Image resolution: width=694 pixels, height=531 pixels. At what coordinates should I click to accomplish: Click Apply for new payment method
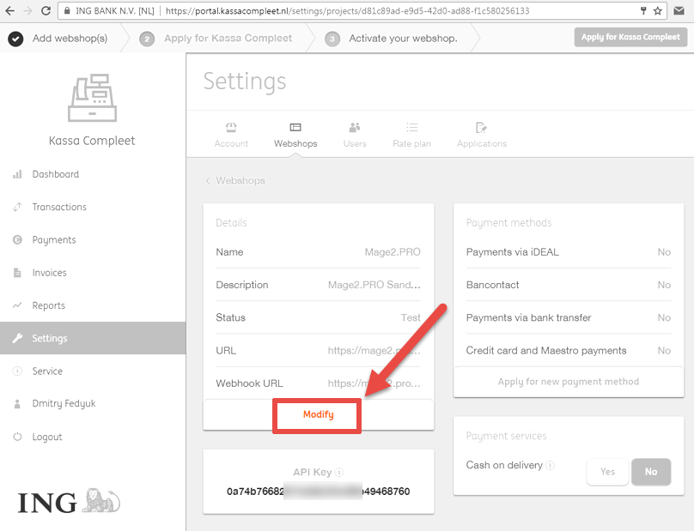[x=569, y=382]
